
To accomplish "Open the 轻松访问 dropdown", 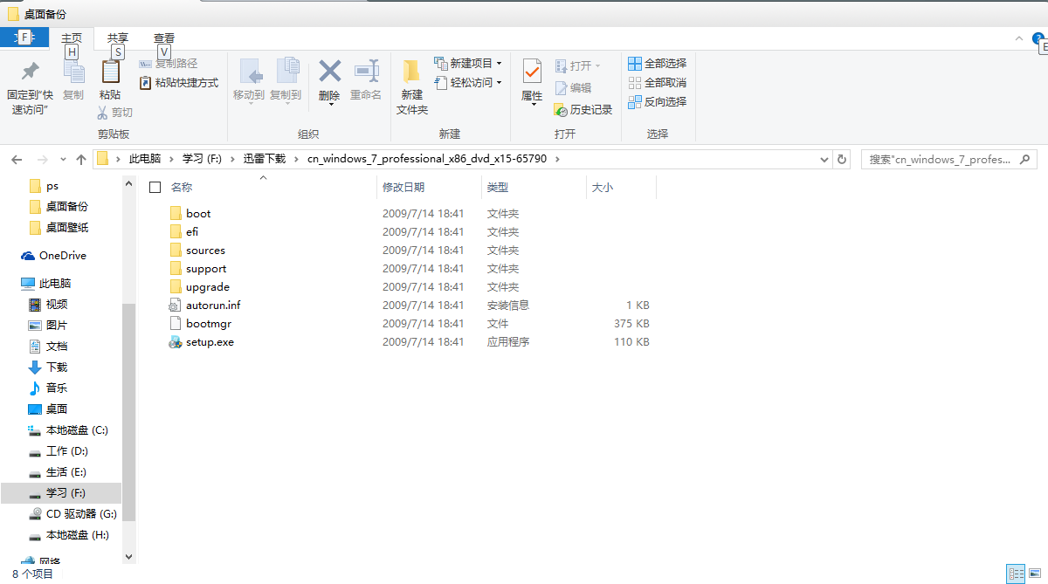I will pos(468,83).
